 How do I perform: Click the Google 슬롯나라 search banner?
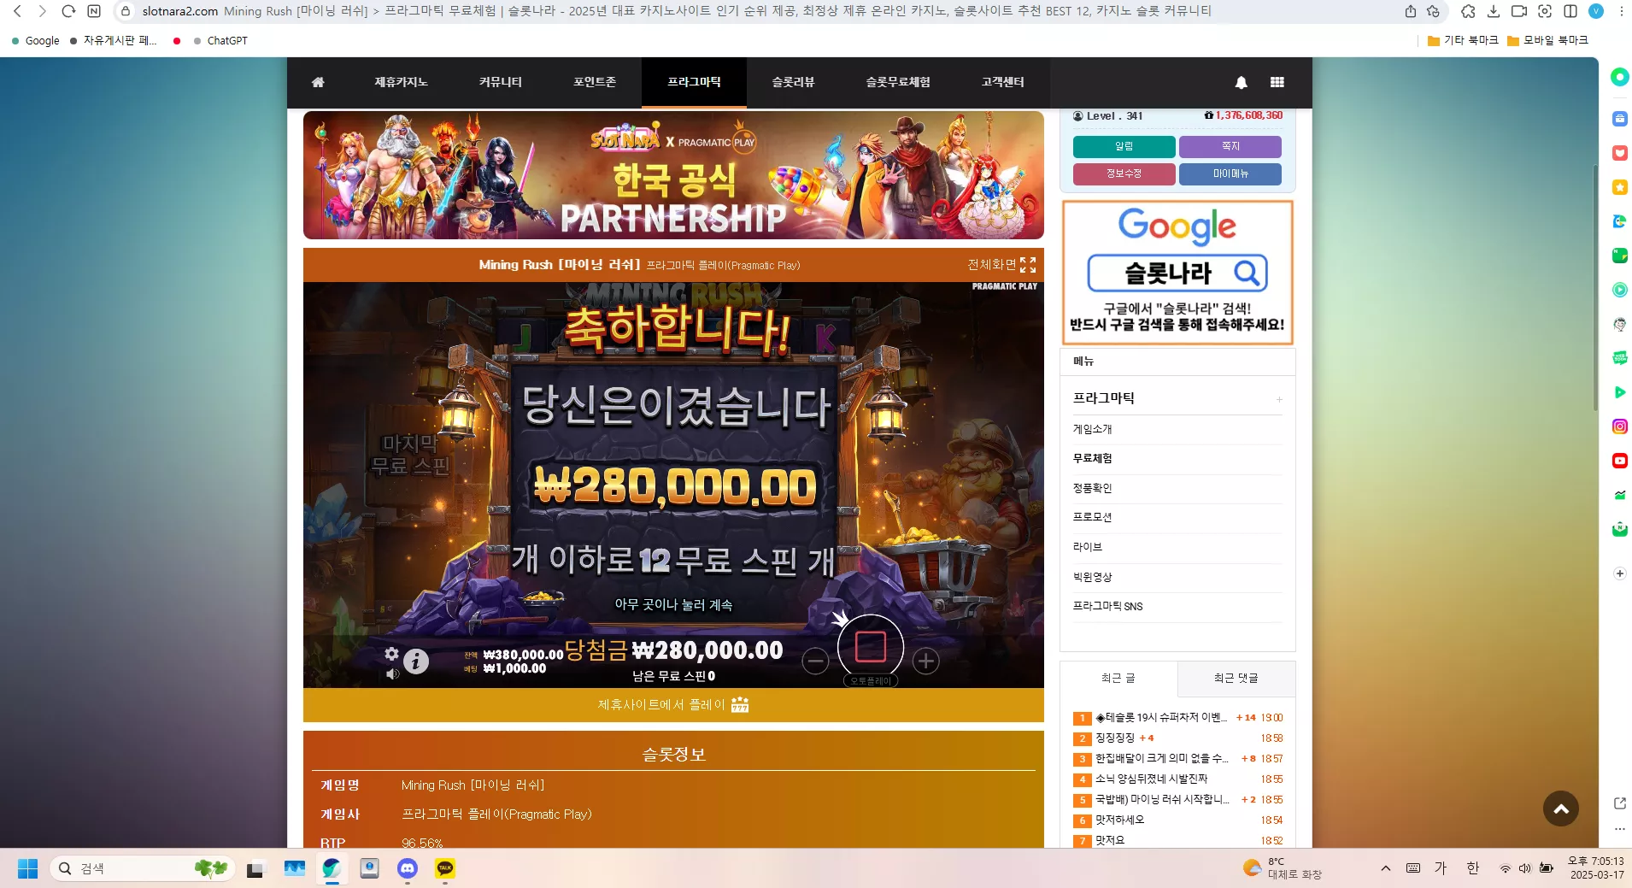tap(1177, 273)
